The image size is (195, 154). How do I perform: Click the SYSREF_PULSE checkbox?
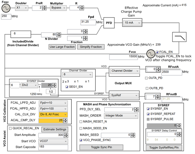pos(148,119)
